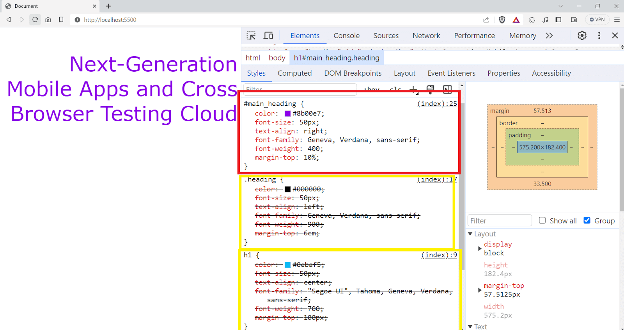This screenshot has height=330, width=624.
Task: Open DevTools three-dot customize menu
Action: point(599,35)
